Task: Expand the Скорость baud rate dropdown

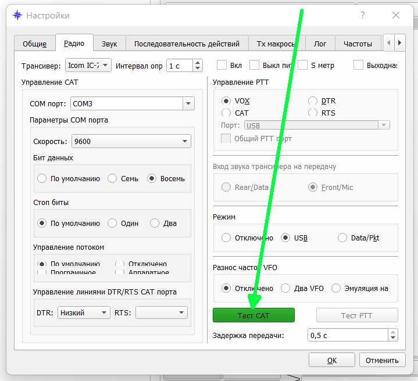Action: tap(185, 141)
